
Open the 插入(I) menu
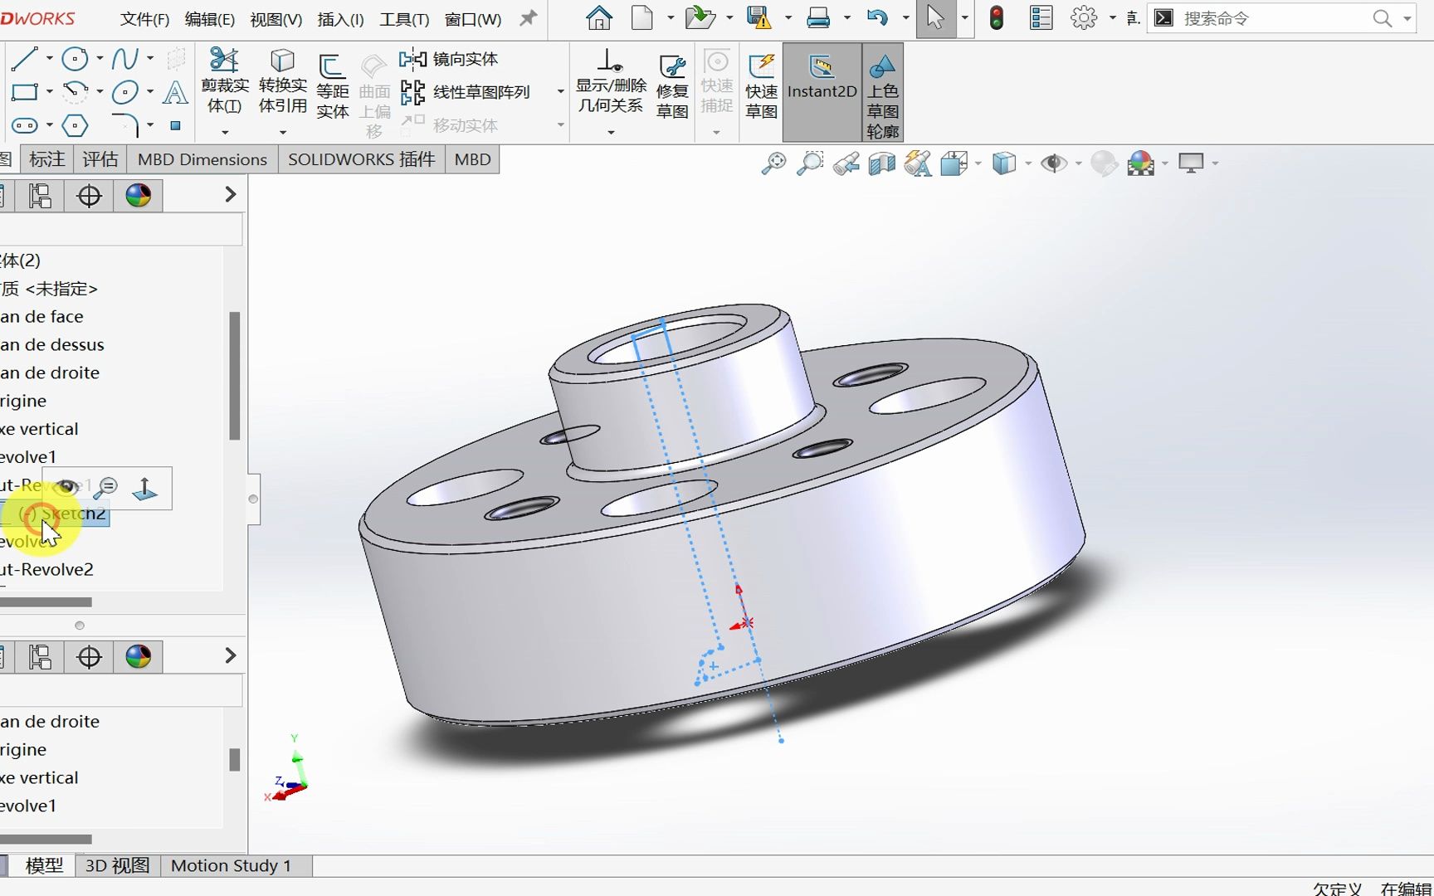coord(339,18)
